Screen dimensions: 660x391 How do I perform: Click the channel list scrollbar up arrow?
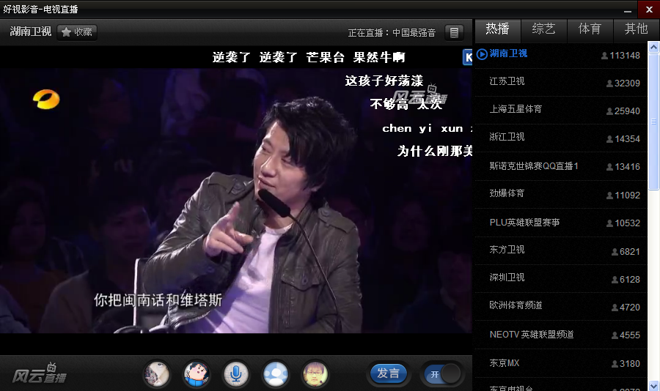[653, 48]
